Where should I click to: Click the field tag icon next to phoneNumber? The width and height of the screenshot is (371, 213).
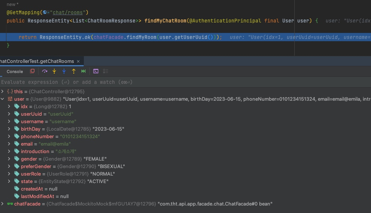click(16, 136)
